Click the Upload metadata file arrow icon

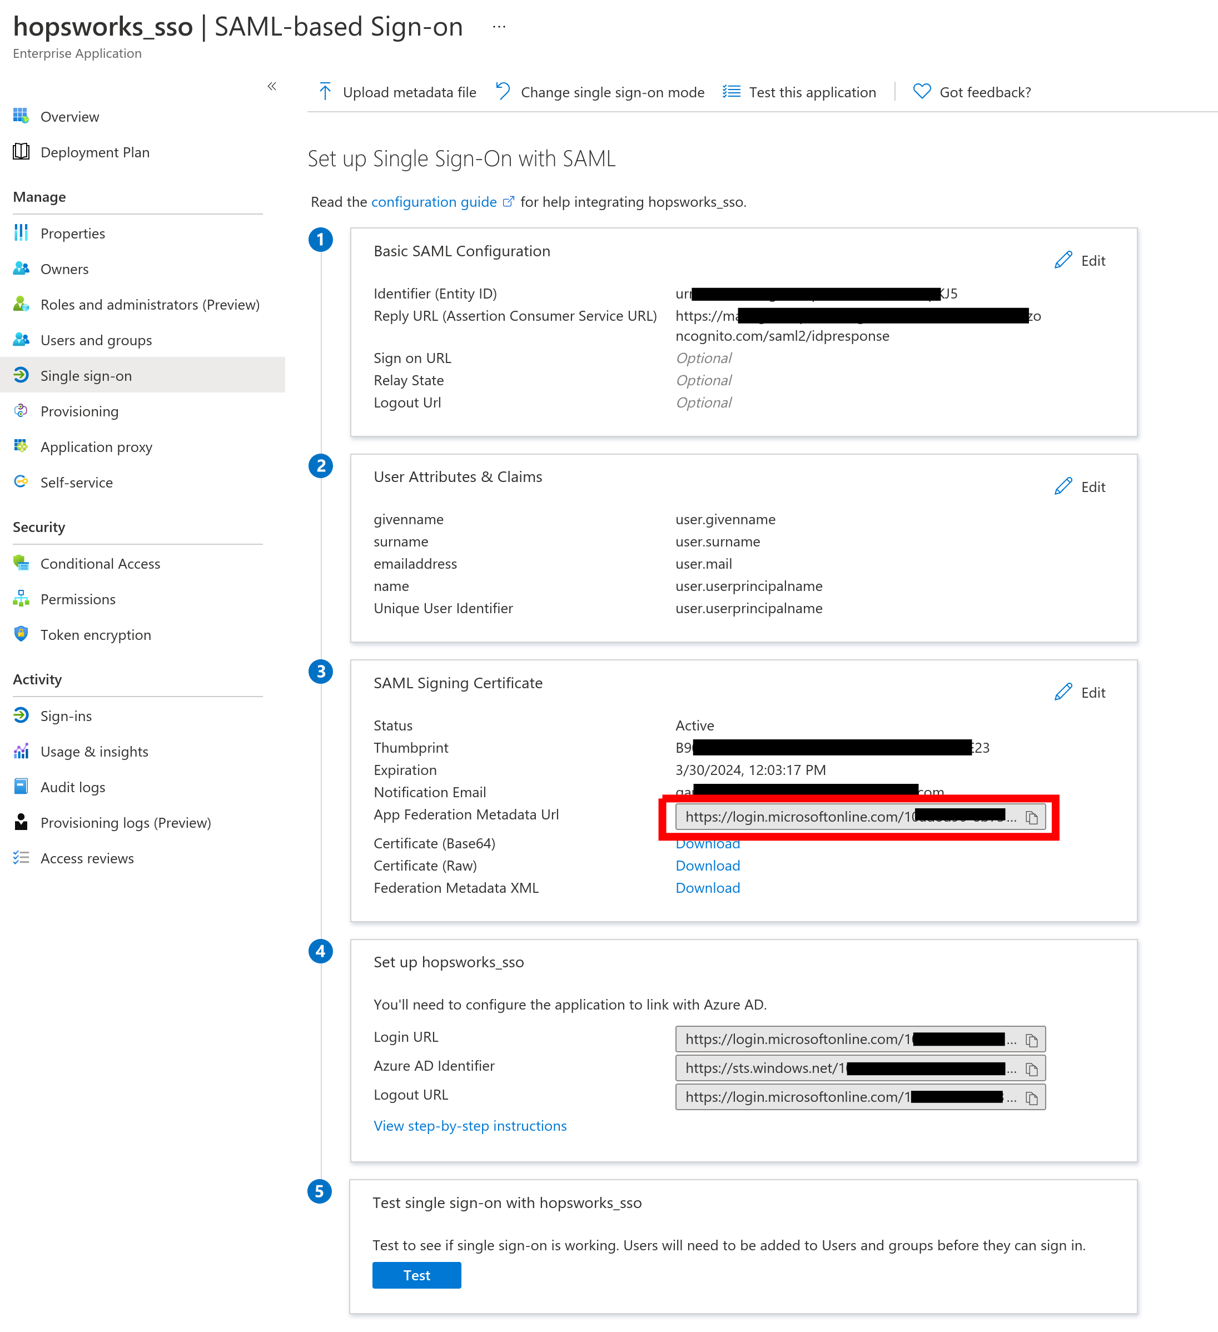click(325, 92)
